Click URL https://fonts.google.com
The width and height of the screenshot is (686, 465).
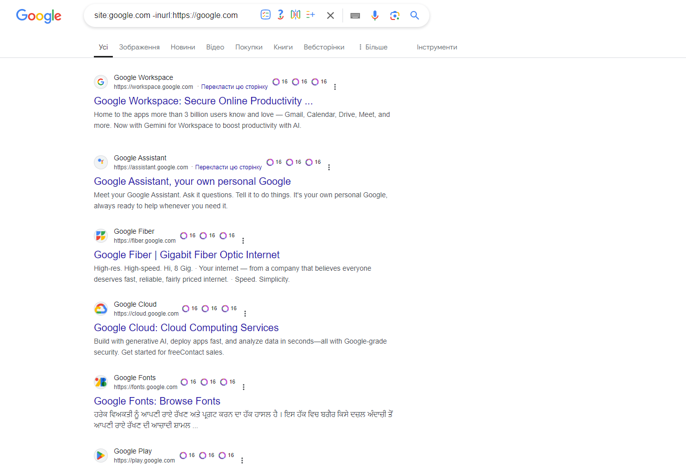pos(146,387)
